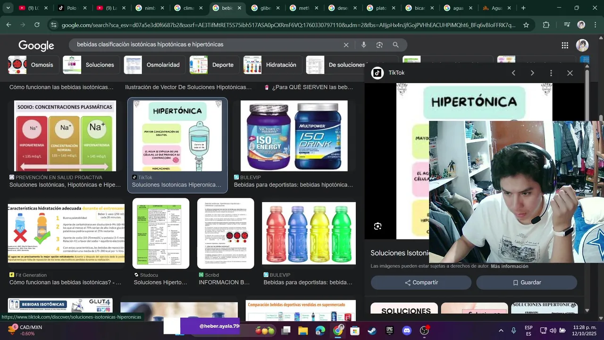Open the Fit Generation hydration chart image
The width and height of the screenshot is (604, 340).
coord(66,233)
